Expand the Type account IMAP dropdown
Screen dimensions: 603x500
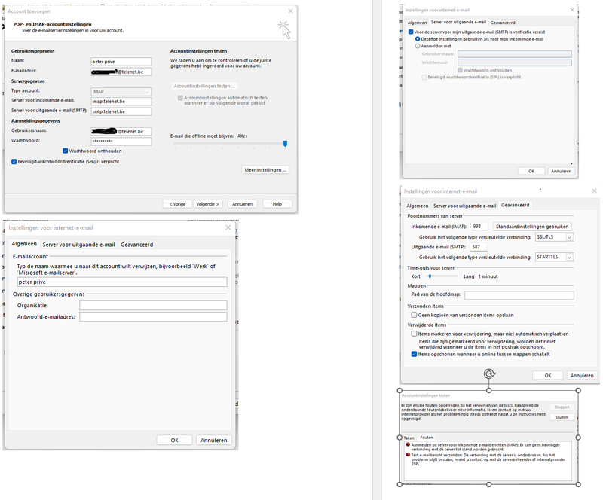click(146, 90)
